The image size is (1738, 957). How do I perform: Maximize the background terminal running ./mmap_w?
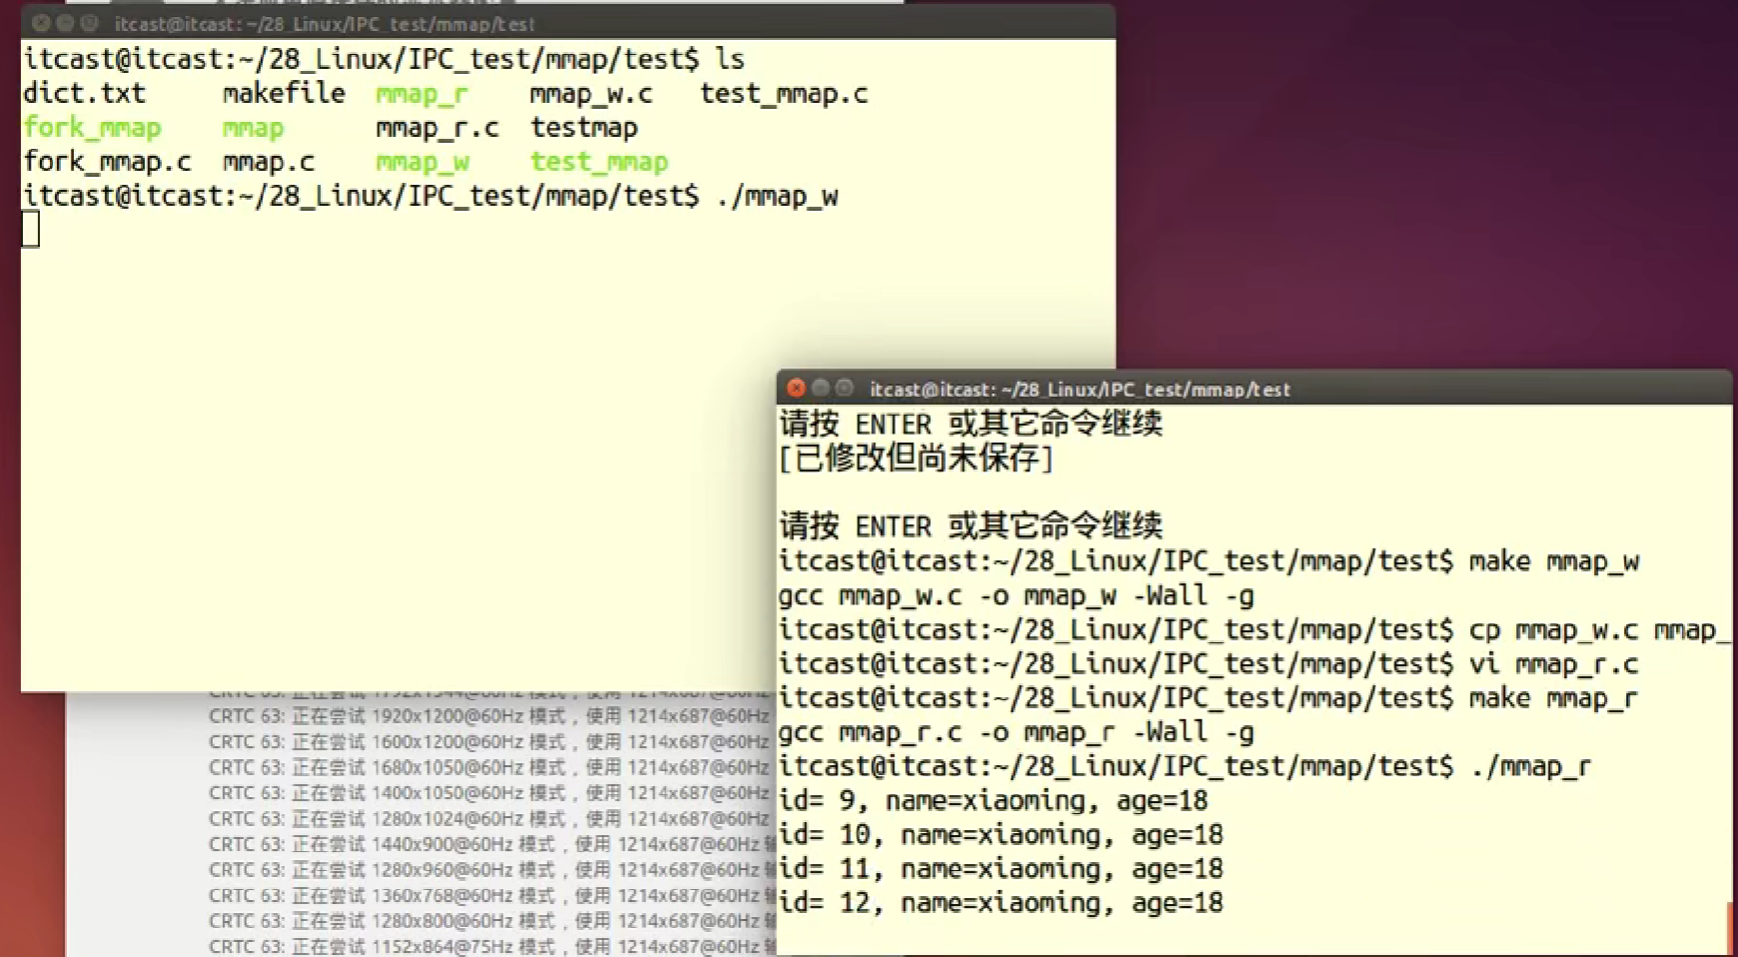(90, 22)
